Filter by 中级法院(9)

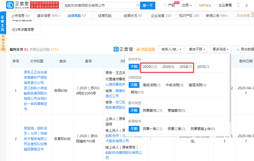click(x=175, y=85)
